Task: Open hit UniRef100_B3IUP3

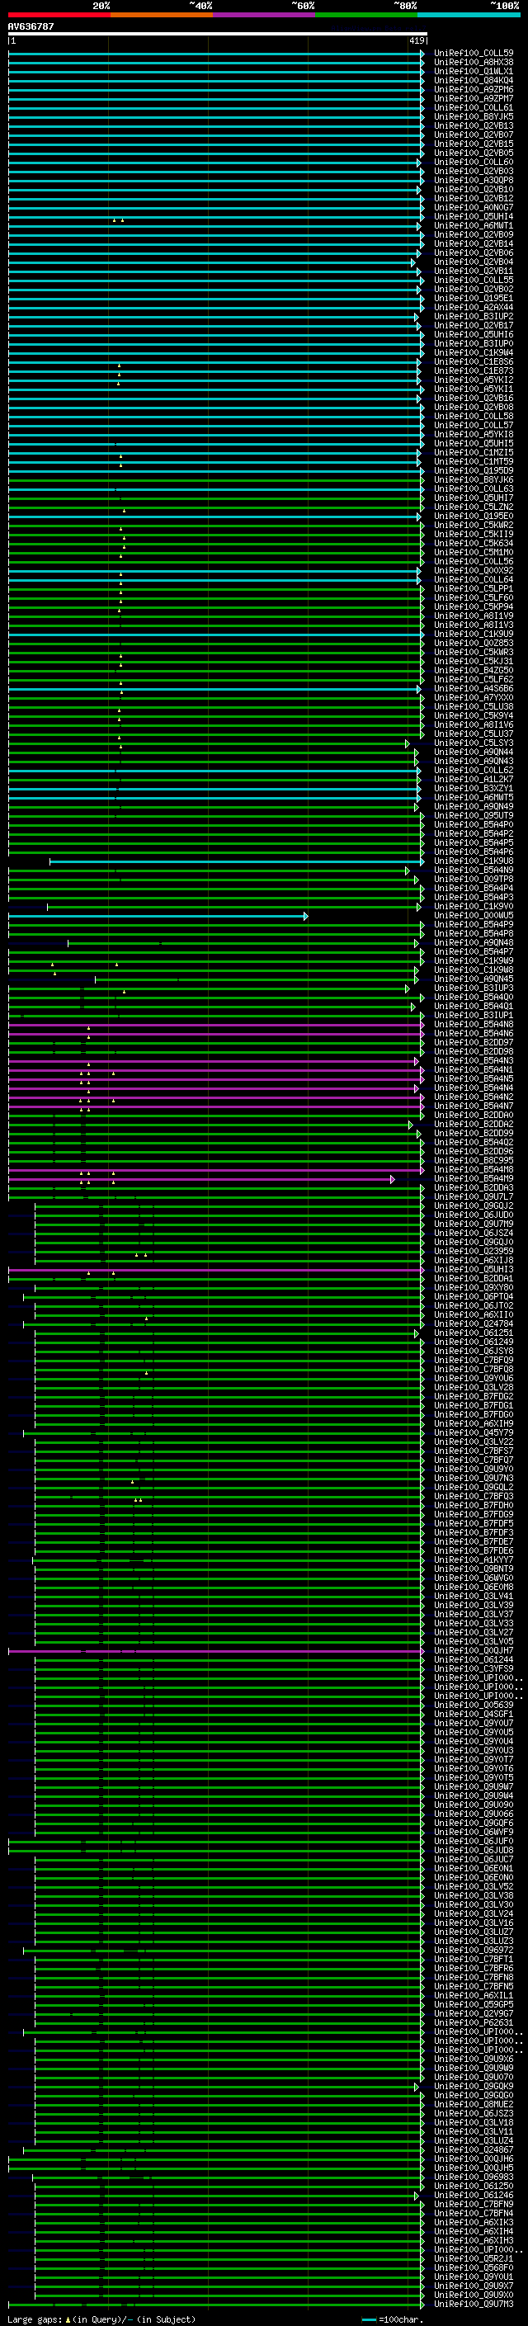Action: 473,988
